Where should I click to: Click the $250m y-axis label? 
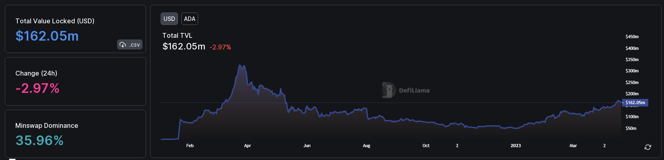point(632,82)
